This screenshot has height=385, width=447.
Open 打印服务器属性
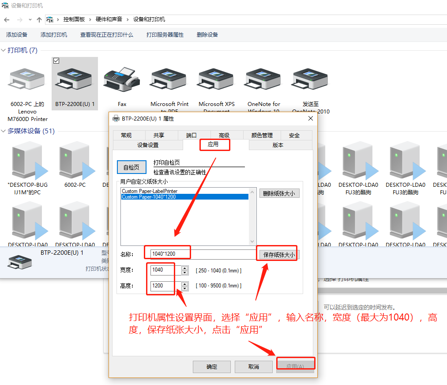tap(165, 35)
